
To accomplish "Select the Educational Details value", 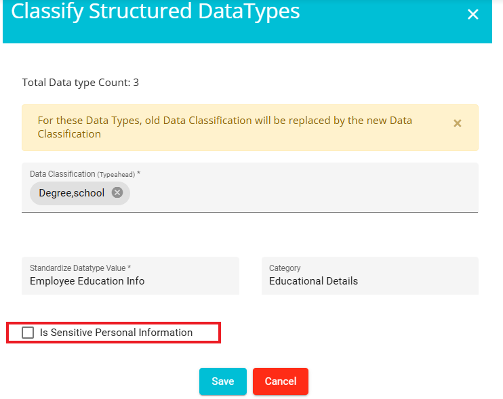I will pos(313,281).
